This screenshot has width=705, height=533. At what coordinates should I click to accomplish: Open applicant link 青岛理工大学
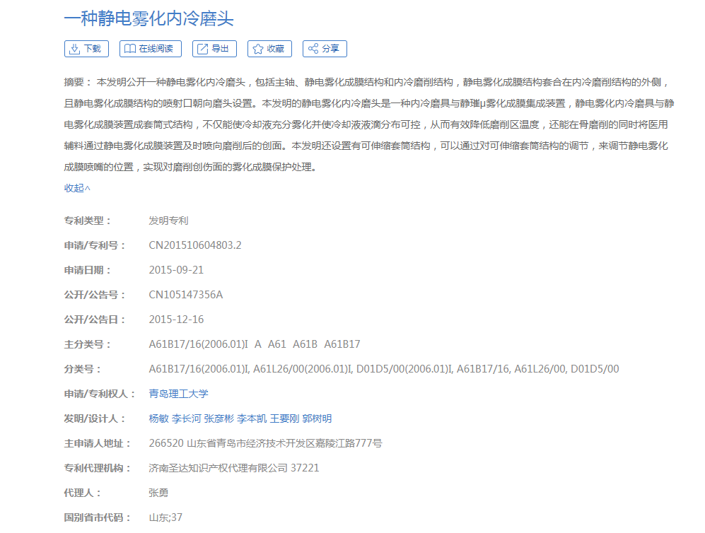click(x=178, y=394)
